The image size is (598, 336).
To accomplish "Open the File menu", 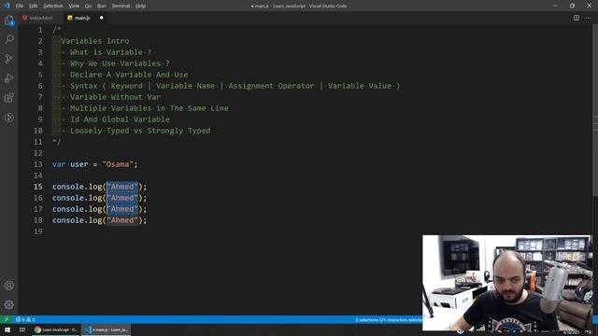I will click(x=20, y=6).
